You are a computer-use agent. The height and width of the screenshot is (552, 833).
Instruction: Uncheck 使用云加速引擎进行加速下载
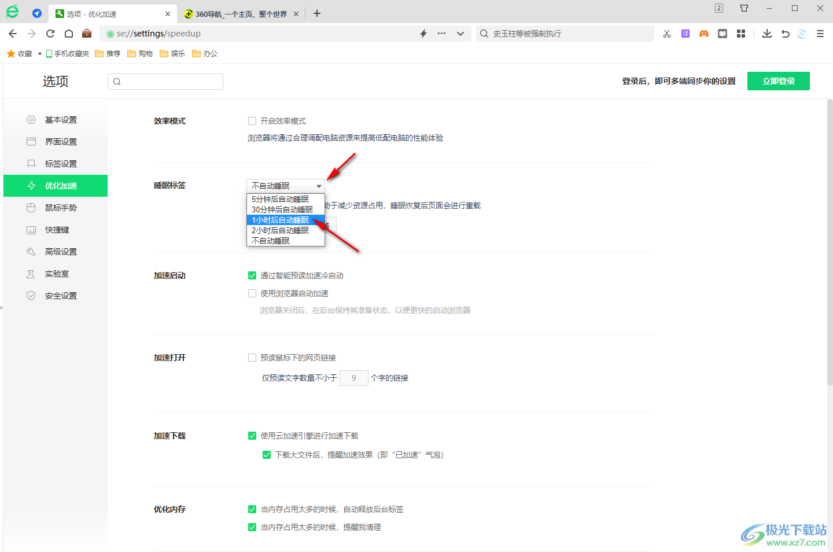click(252, 436)
